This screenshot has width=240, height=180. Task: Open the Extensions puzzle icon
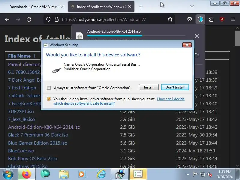tap(211, 19)
